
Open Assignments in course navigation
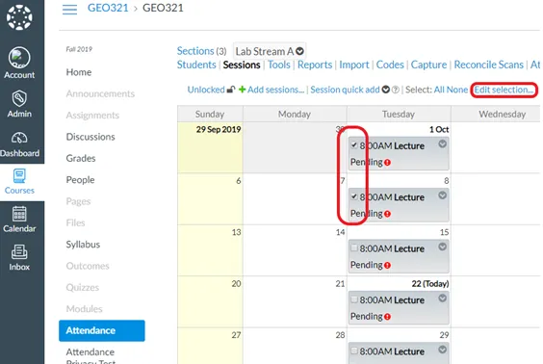coord(92,115)
